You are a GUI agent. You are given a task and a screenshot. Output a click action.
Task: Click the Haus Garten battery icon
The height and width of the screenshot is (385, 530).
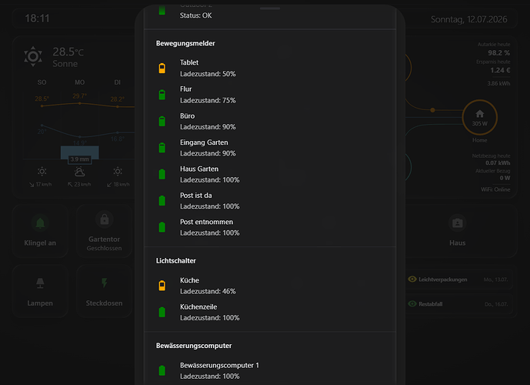(x=162, y=174)
